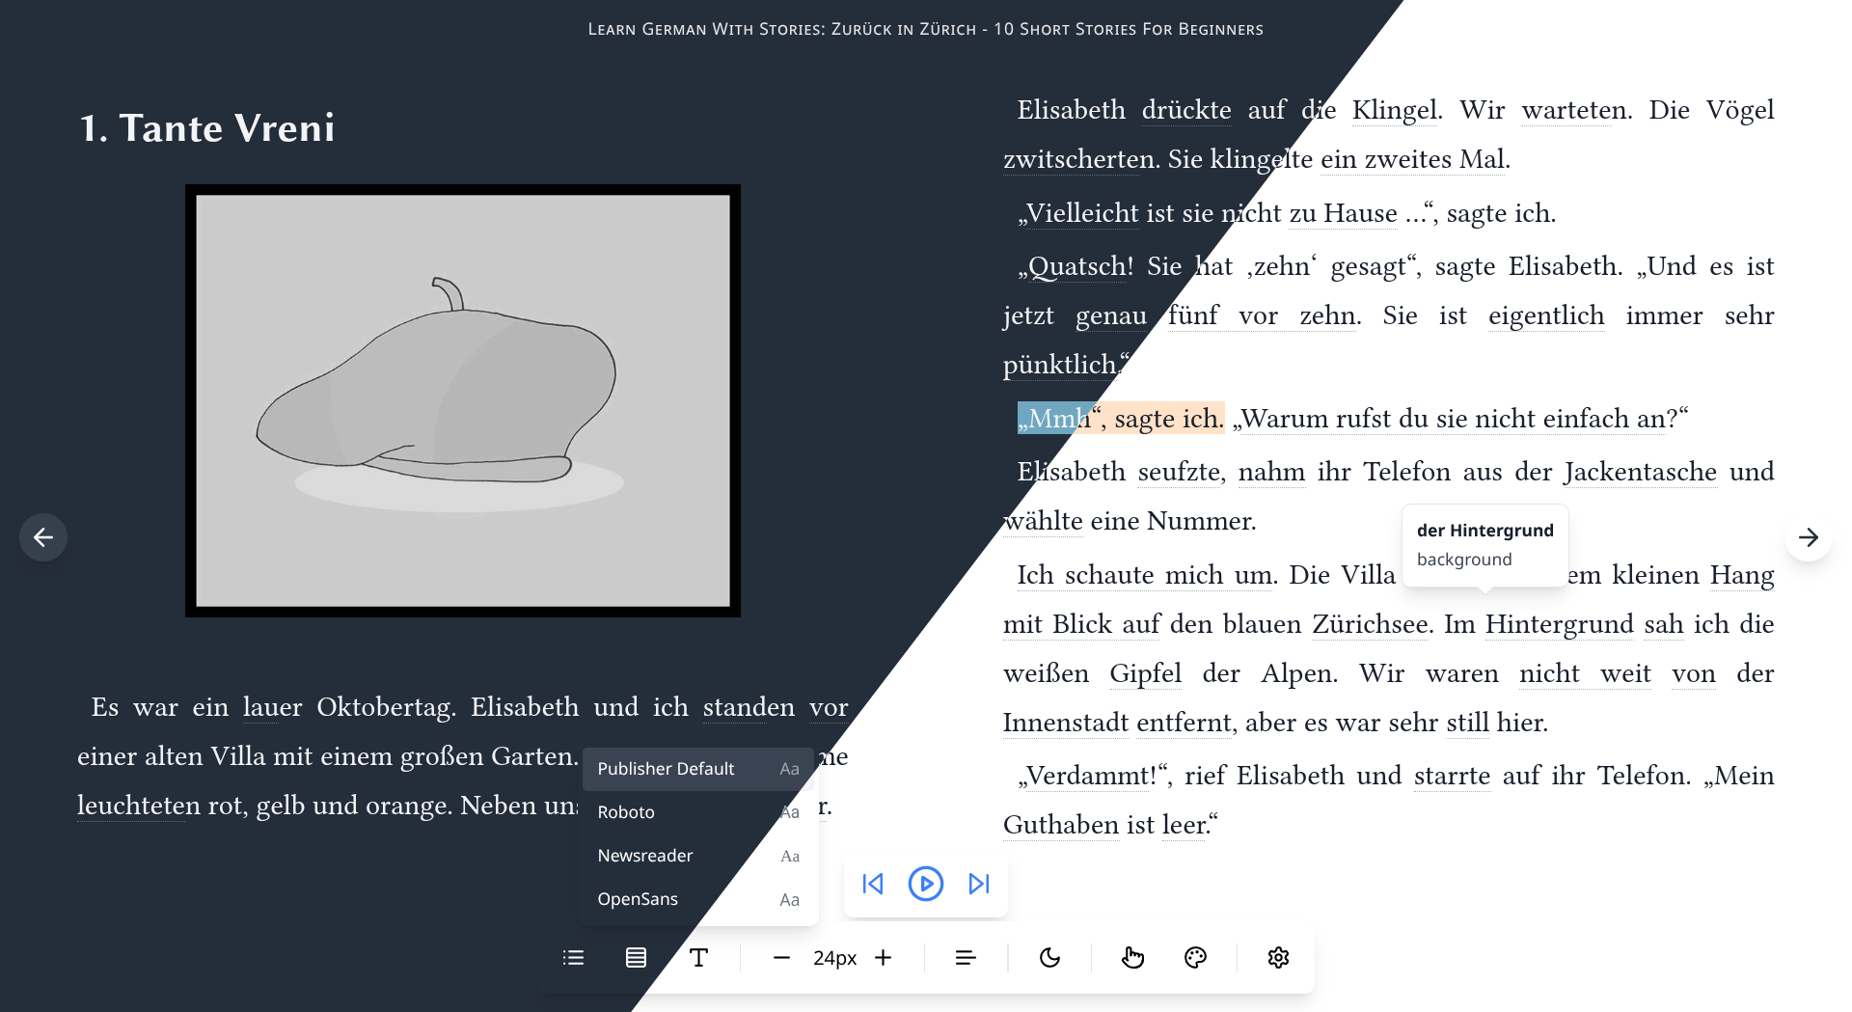Decrease font size with minus button

(x=781, y=957)
